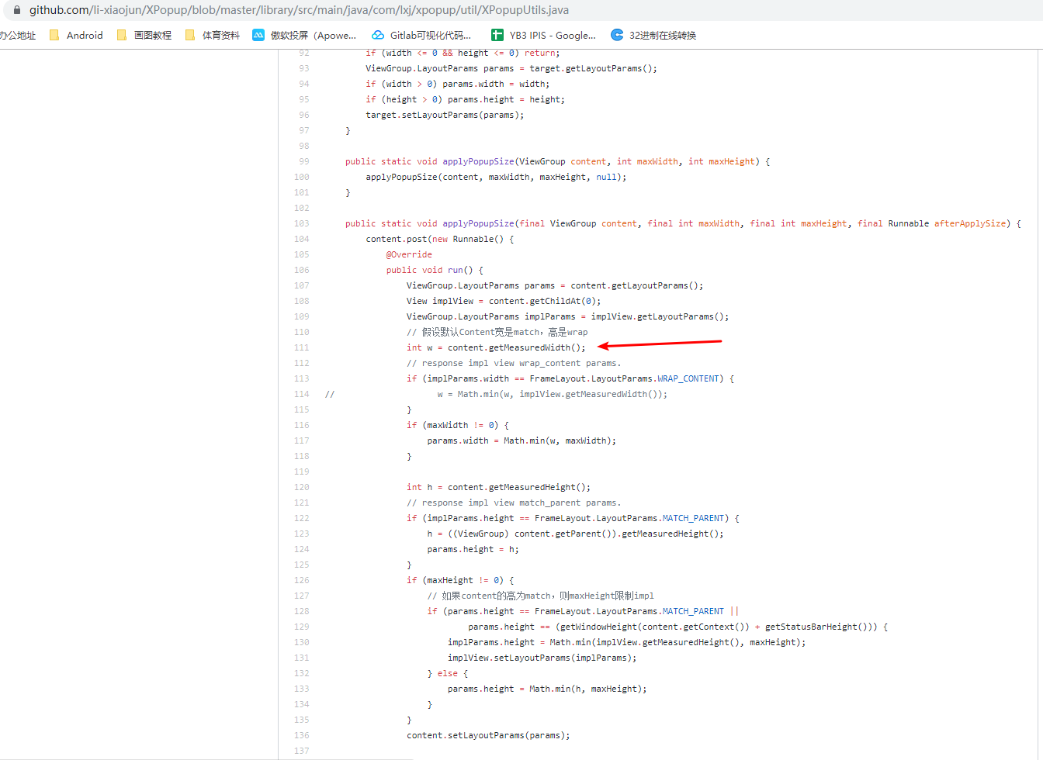Viewport: 1043px width, 760px height.
Task: Expand the 体育资料 bookmarks folder
Action: tap(220, 35)
